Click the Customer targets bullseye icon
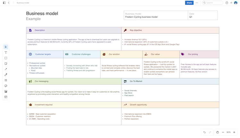The image size is (240, 138). pos(30,54)
